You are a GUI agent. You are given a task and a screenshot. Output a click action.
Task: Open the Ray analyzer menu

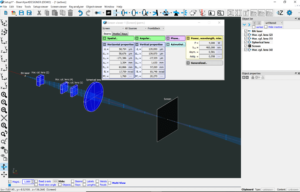point(76,7)
